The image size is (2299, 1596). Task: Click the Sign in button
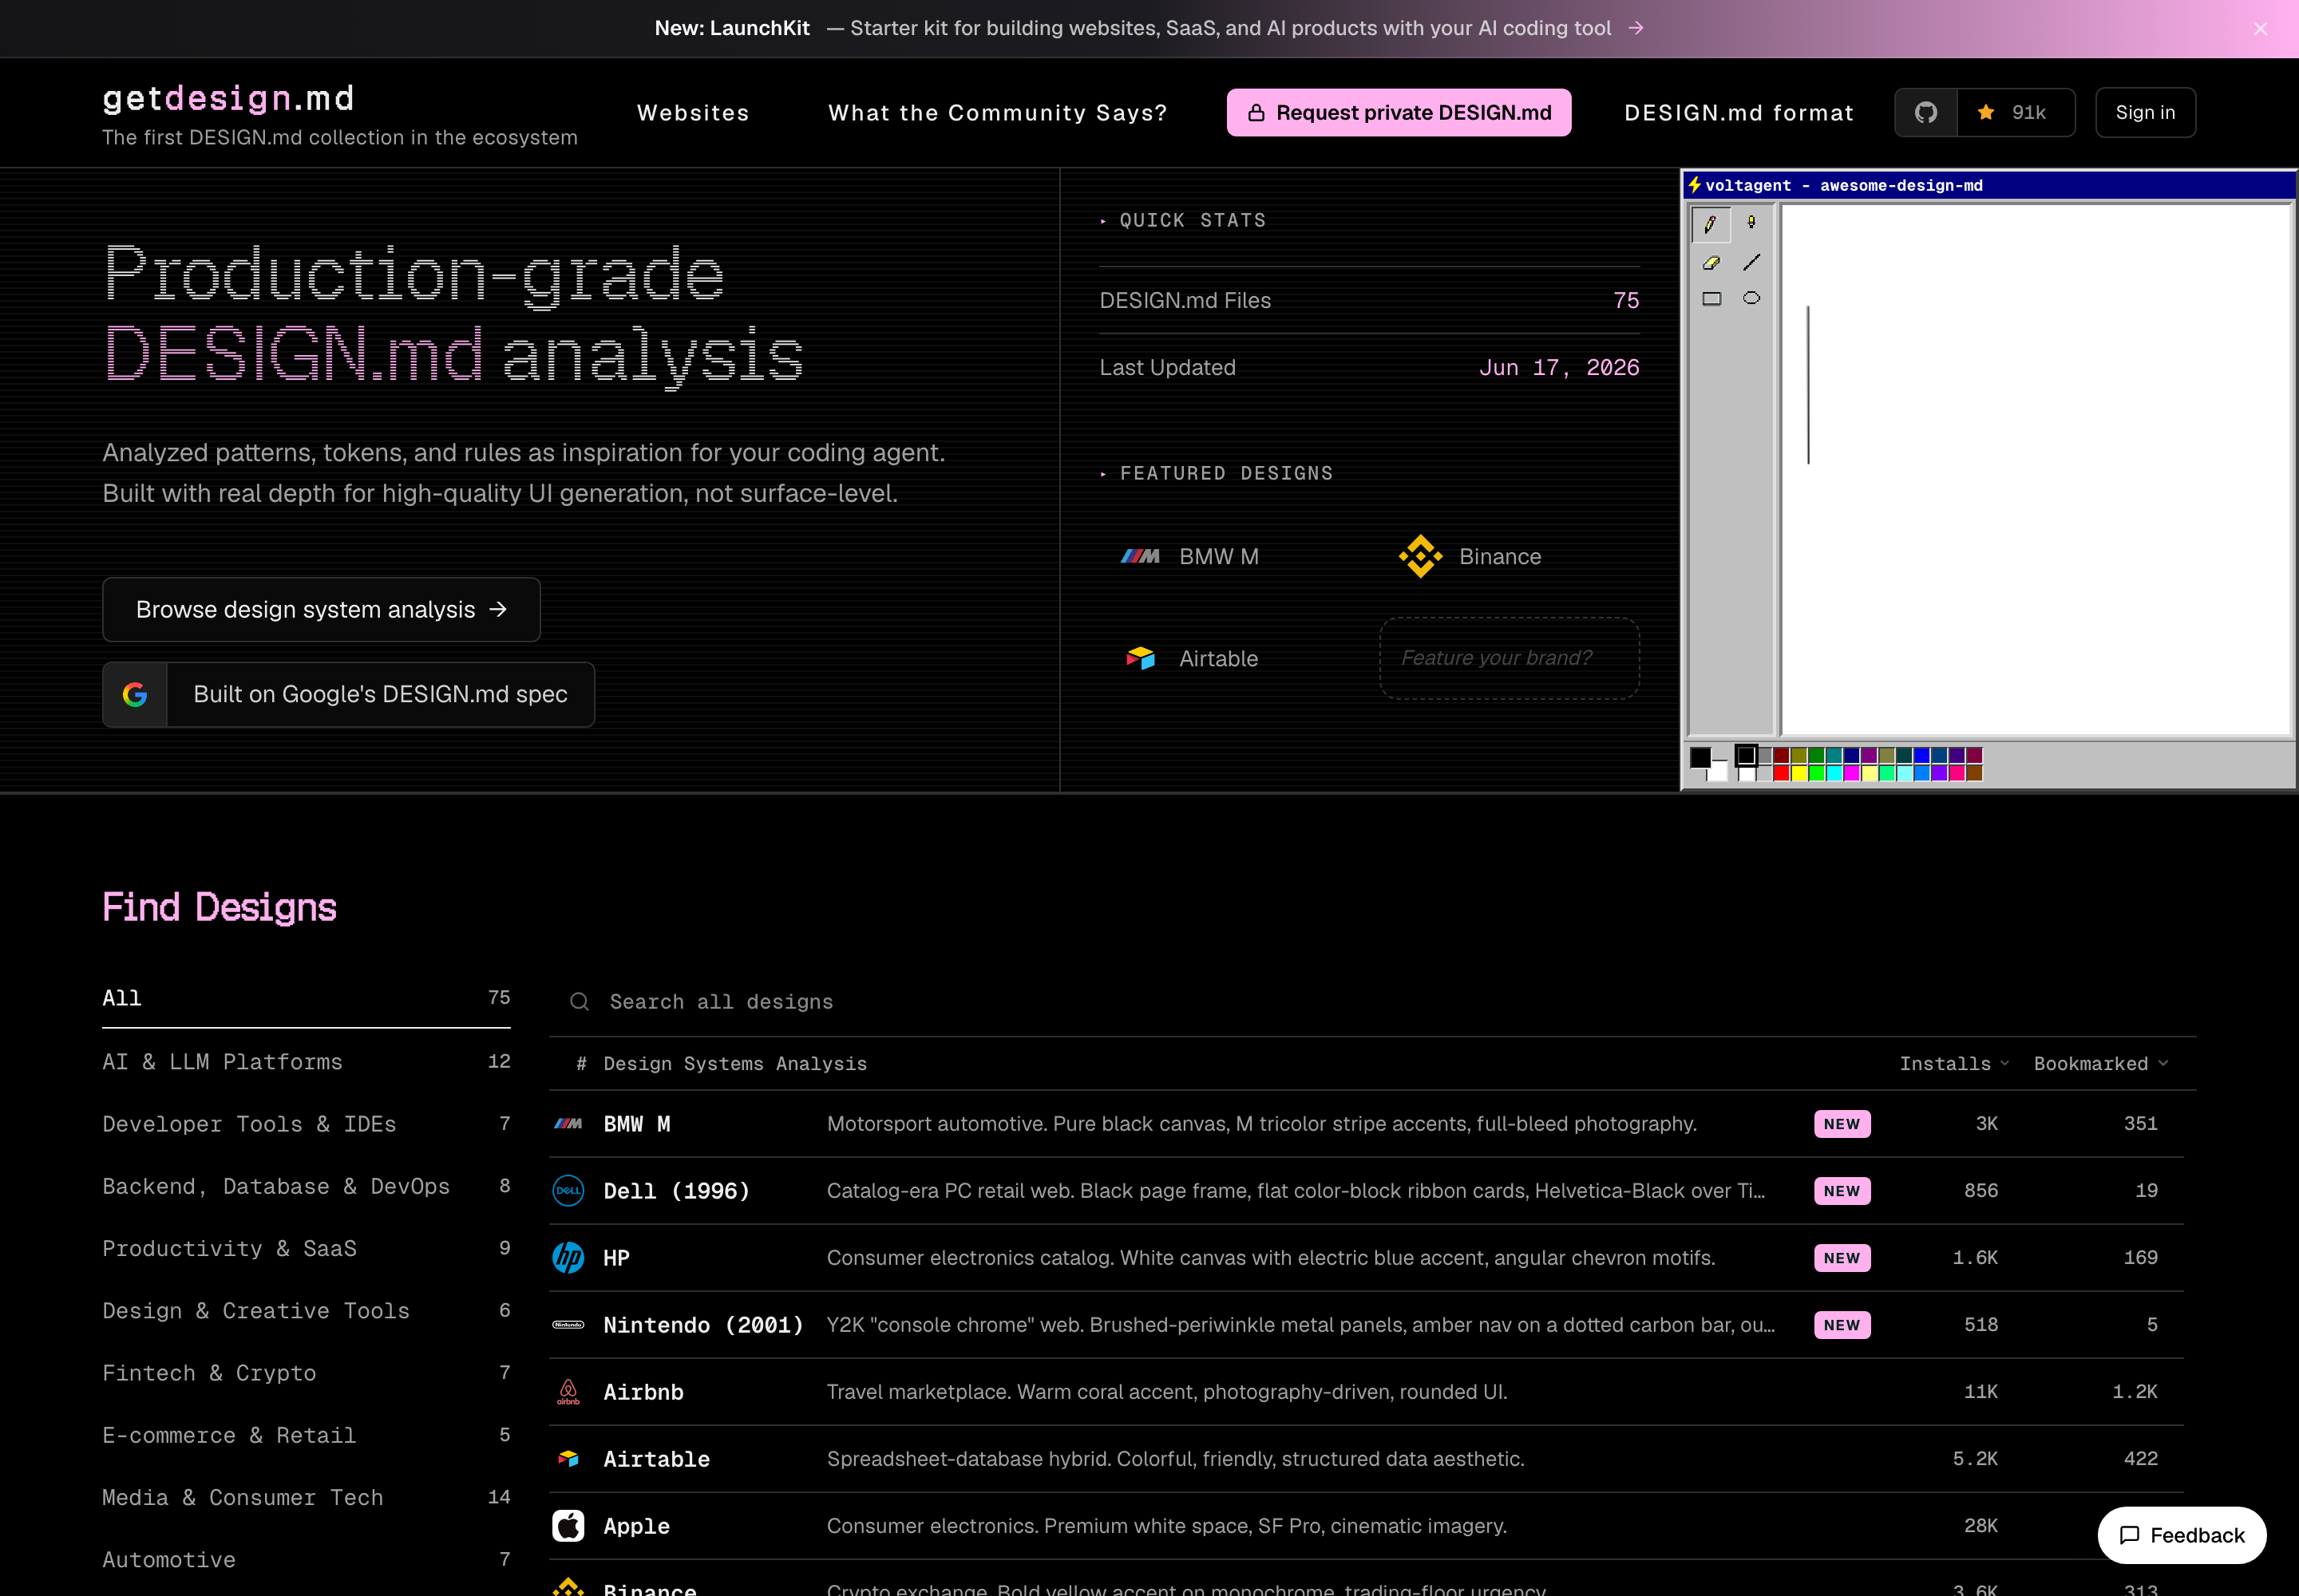2145,112
